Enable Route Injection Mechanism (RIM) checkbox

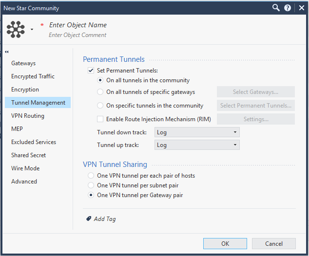tap(100, 119)
